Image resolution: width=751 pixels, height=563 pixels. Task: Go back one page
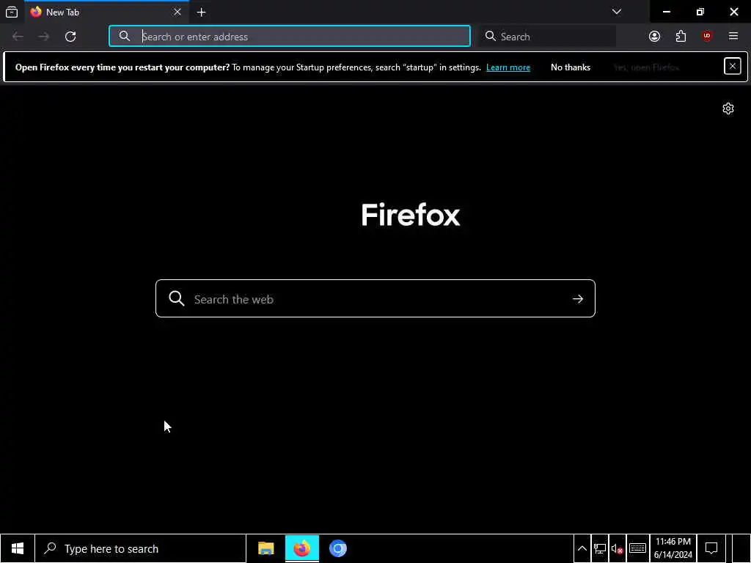pyautogui.click(x=18, y=37)
